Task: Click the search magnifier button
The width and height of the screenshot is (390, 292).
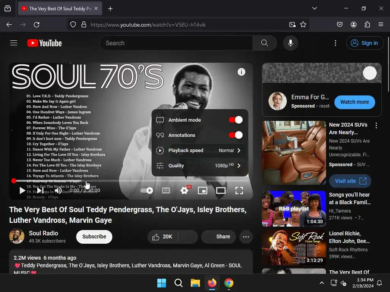Action: (264, 43)
